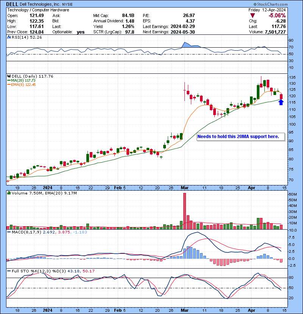Image resolution: width=303 pixels, height=314 pixels.
Task: Click the 7.5 MACD axis label
Action: coord(292,237)
